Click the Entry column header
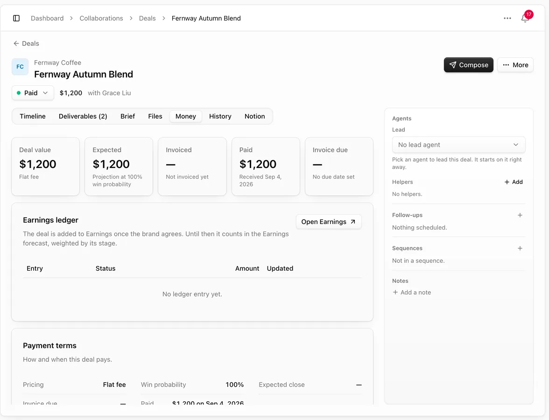The height and width of the screenshot is (420, 549). [x=35, y=268]
